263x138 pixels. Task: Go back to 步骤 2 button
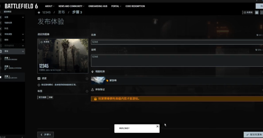click(45, 135)
